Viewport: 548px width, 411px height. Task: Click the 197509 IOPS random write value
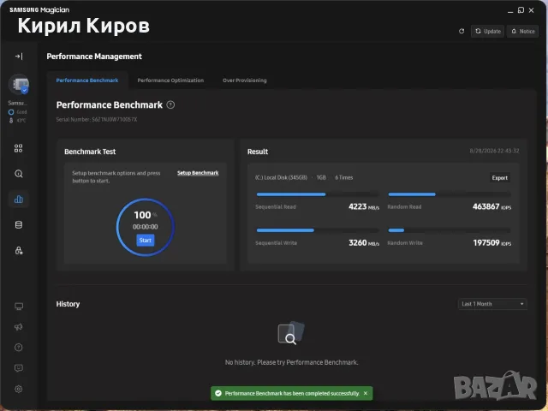pyautogui.click(x=492, y=243)
